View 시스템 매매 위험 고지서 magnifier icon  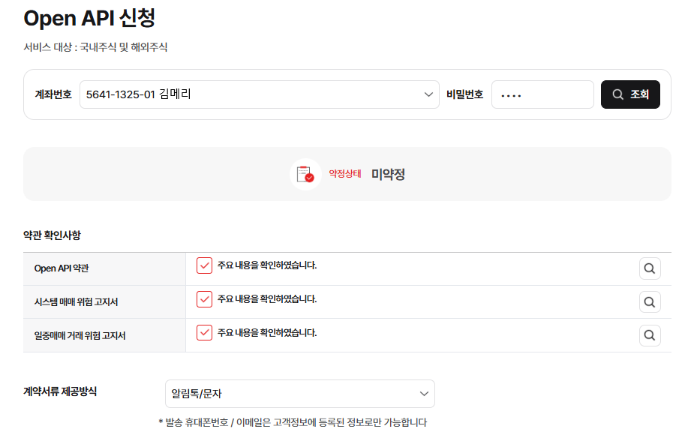650,301
